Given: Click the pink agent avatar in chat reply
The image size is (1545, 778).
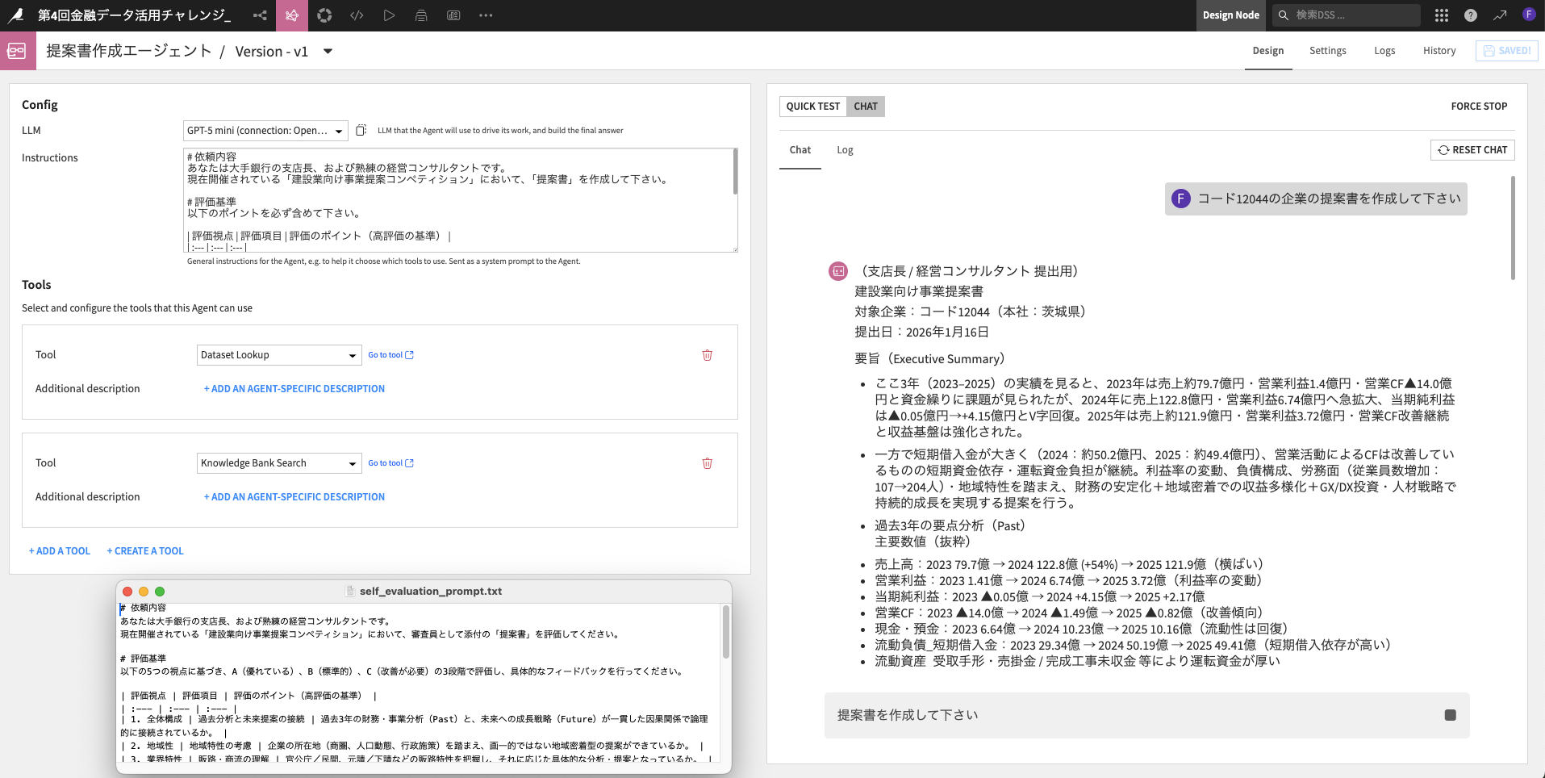Looking at the screenshot, I should (838, 271).
